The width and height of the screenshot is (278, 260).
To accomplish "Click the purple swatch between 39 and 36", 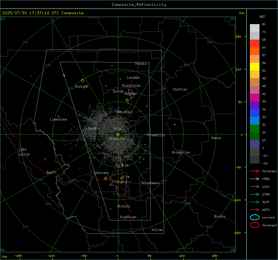I will [x=255, y=105].
